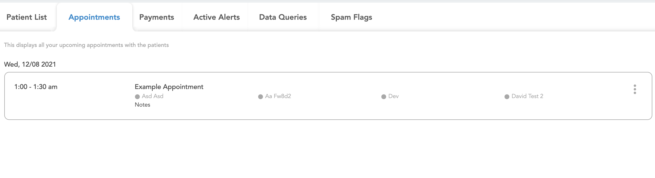Image resolution: width=655 pixels, height=178 pixels.
Task: Click the 1:00 - 1:30 am time slot
Action: pos(36,87)
